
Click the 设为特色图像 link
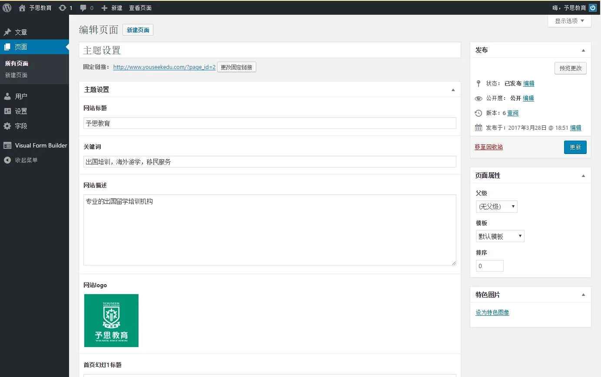click(x=492, y=312)
